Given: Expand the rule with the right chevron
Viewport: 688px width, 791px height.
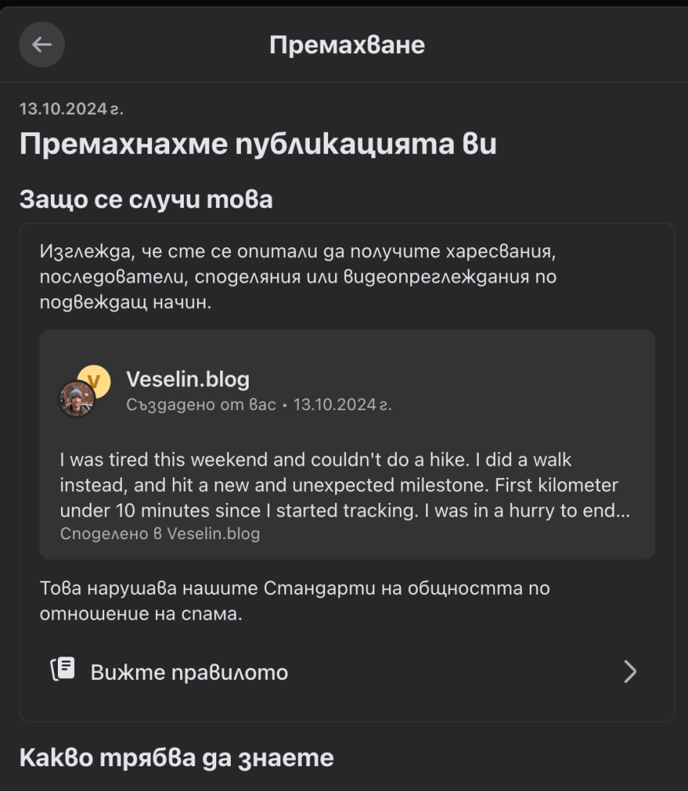Looking at the screenshot, I should coord(630,671).
